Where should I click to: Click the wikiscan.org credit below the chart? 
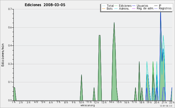[87, 105]
